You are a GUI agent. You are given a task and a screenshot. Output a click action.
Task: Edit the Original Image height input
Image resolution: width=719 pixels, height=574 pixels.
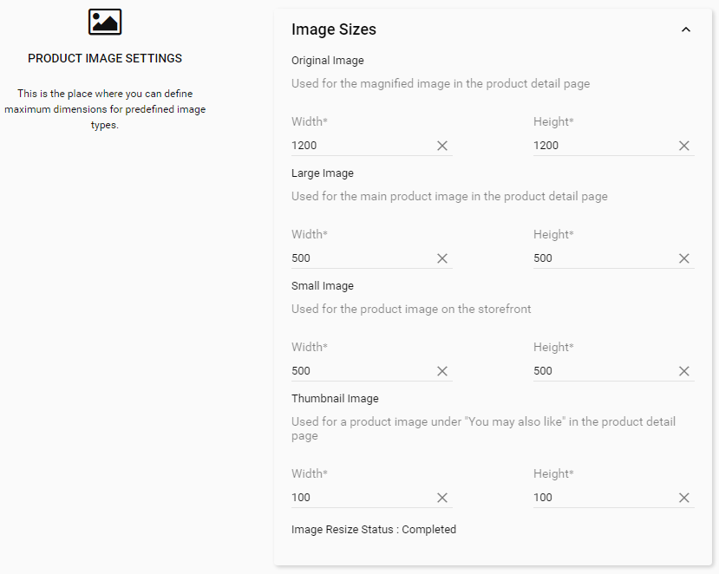[602, 146]
